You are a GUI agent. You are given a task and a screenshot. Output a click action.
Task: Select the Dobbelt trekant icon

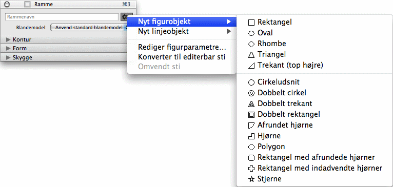(x=251, y=104)
